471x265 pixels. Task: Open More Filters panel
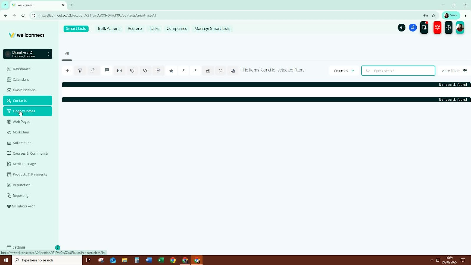pyautogui.click(x=454, y=71)
